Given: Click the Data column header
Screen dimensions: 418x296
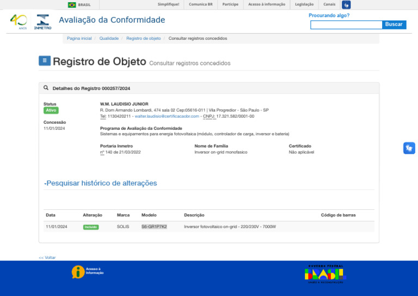Looking at the screenshot, I should 51,215.
